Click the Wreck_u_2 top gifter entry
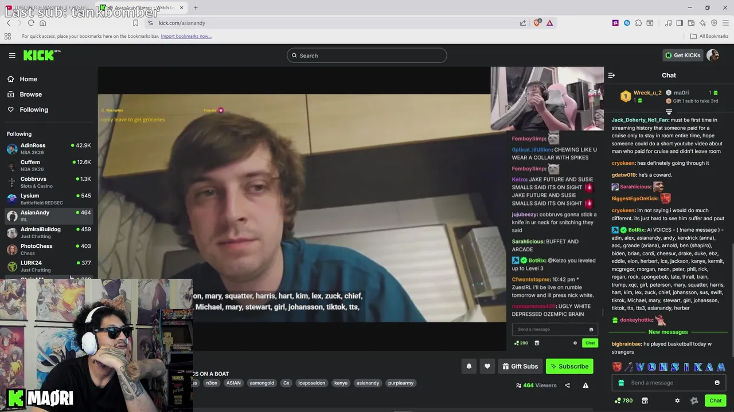 (641, 96)
